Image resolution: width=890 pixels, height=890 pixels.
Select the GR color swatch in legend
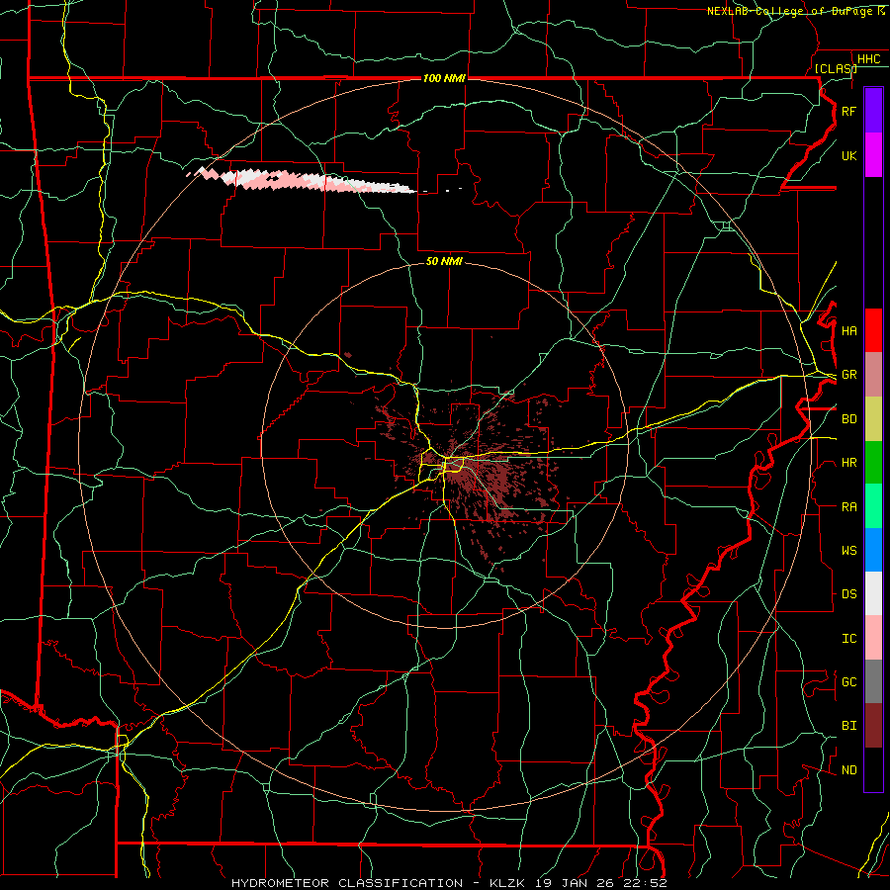[873, 375]
